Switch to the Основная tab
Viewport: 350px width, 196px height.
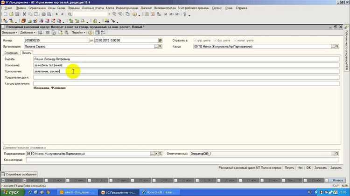(11, 53)
